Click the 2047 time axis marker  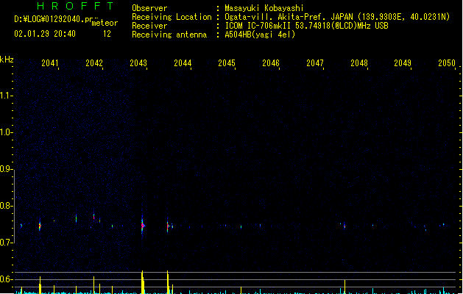(315, 62)
